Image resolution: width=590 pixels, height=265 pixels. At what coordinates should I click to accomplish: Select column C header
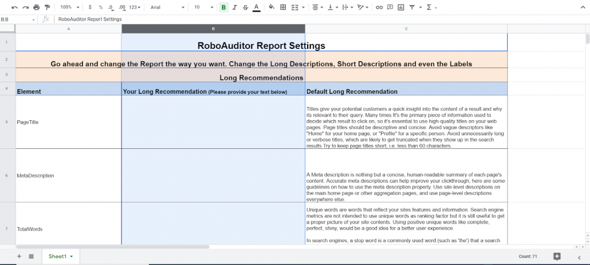click(406, 29)
